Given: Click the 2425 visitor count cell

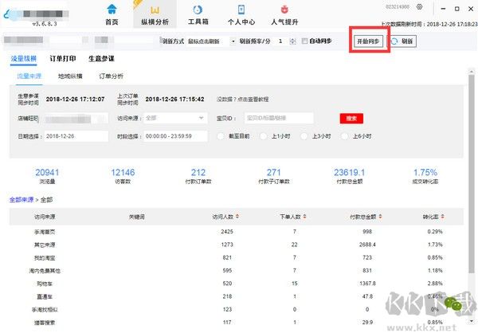Looking at the screenshot, I should (227, 232).
